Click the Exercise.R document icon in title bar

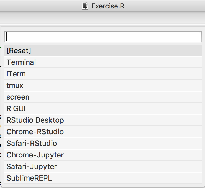(x=85, y=6)
